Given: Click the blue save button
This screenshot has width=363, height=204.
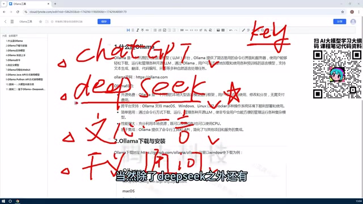Looking at the screenshot, I should 104,22.
